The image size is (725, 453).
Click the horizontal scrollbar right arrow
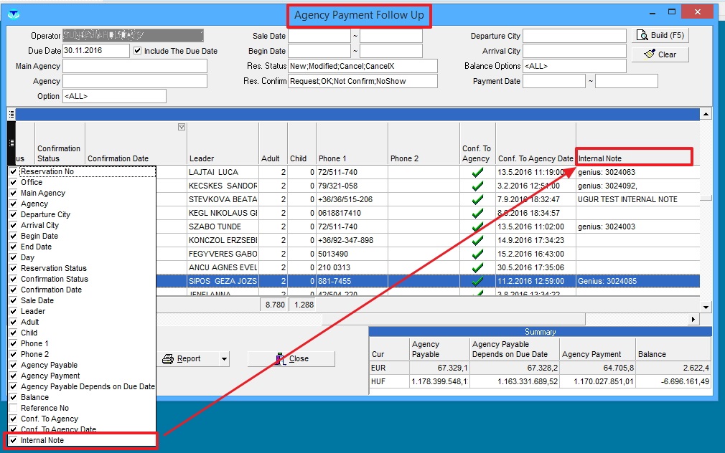coord(693,319)
